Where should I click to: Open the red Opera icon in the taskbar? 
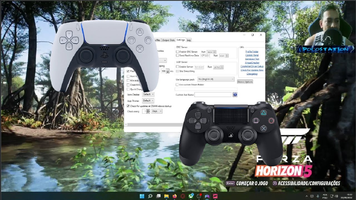coord(183,196)
